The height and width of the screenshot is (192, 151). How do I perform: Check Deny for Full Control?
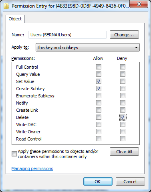(x=123, y=67)
